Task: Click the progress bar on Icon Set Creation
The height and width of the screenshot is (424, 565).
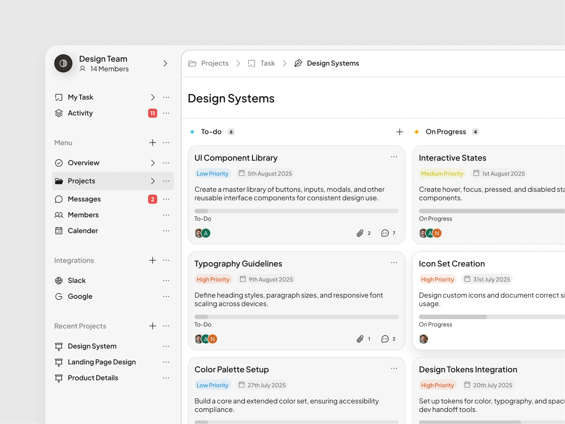Action: click(x=490, y=317)
